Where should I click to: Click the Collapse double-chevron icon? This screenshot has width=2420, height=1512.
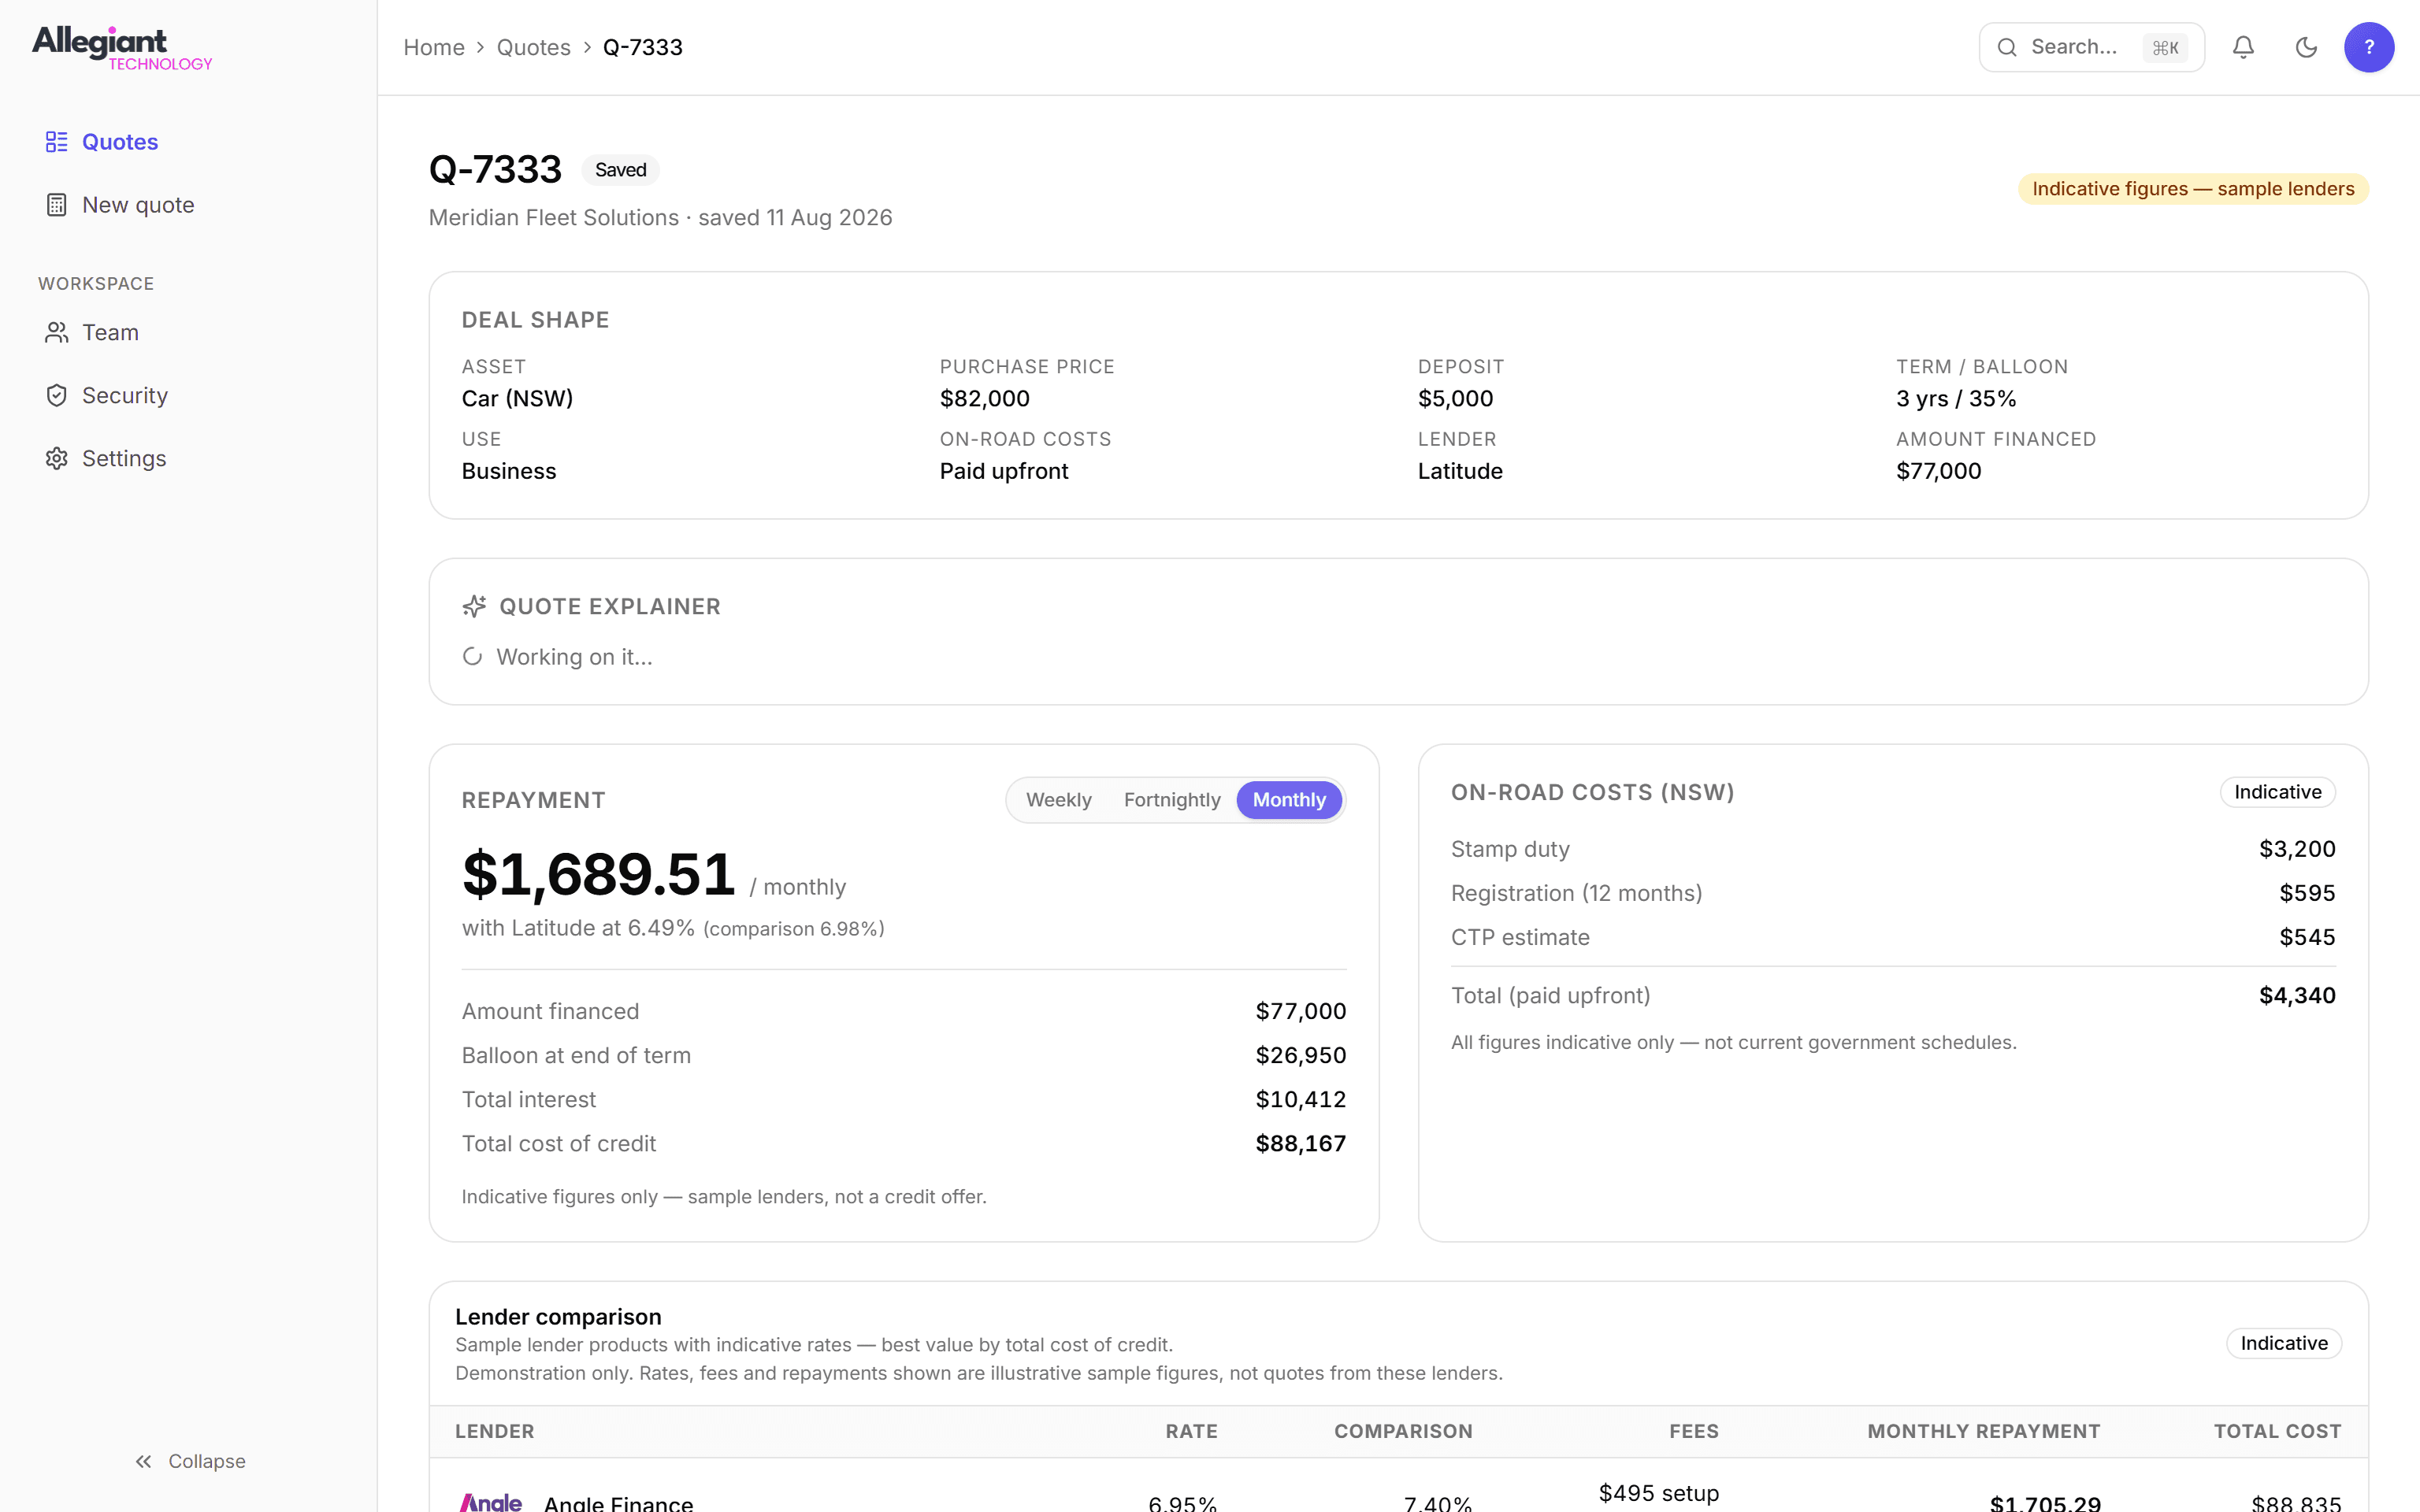(144, 1461)
